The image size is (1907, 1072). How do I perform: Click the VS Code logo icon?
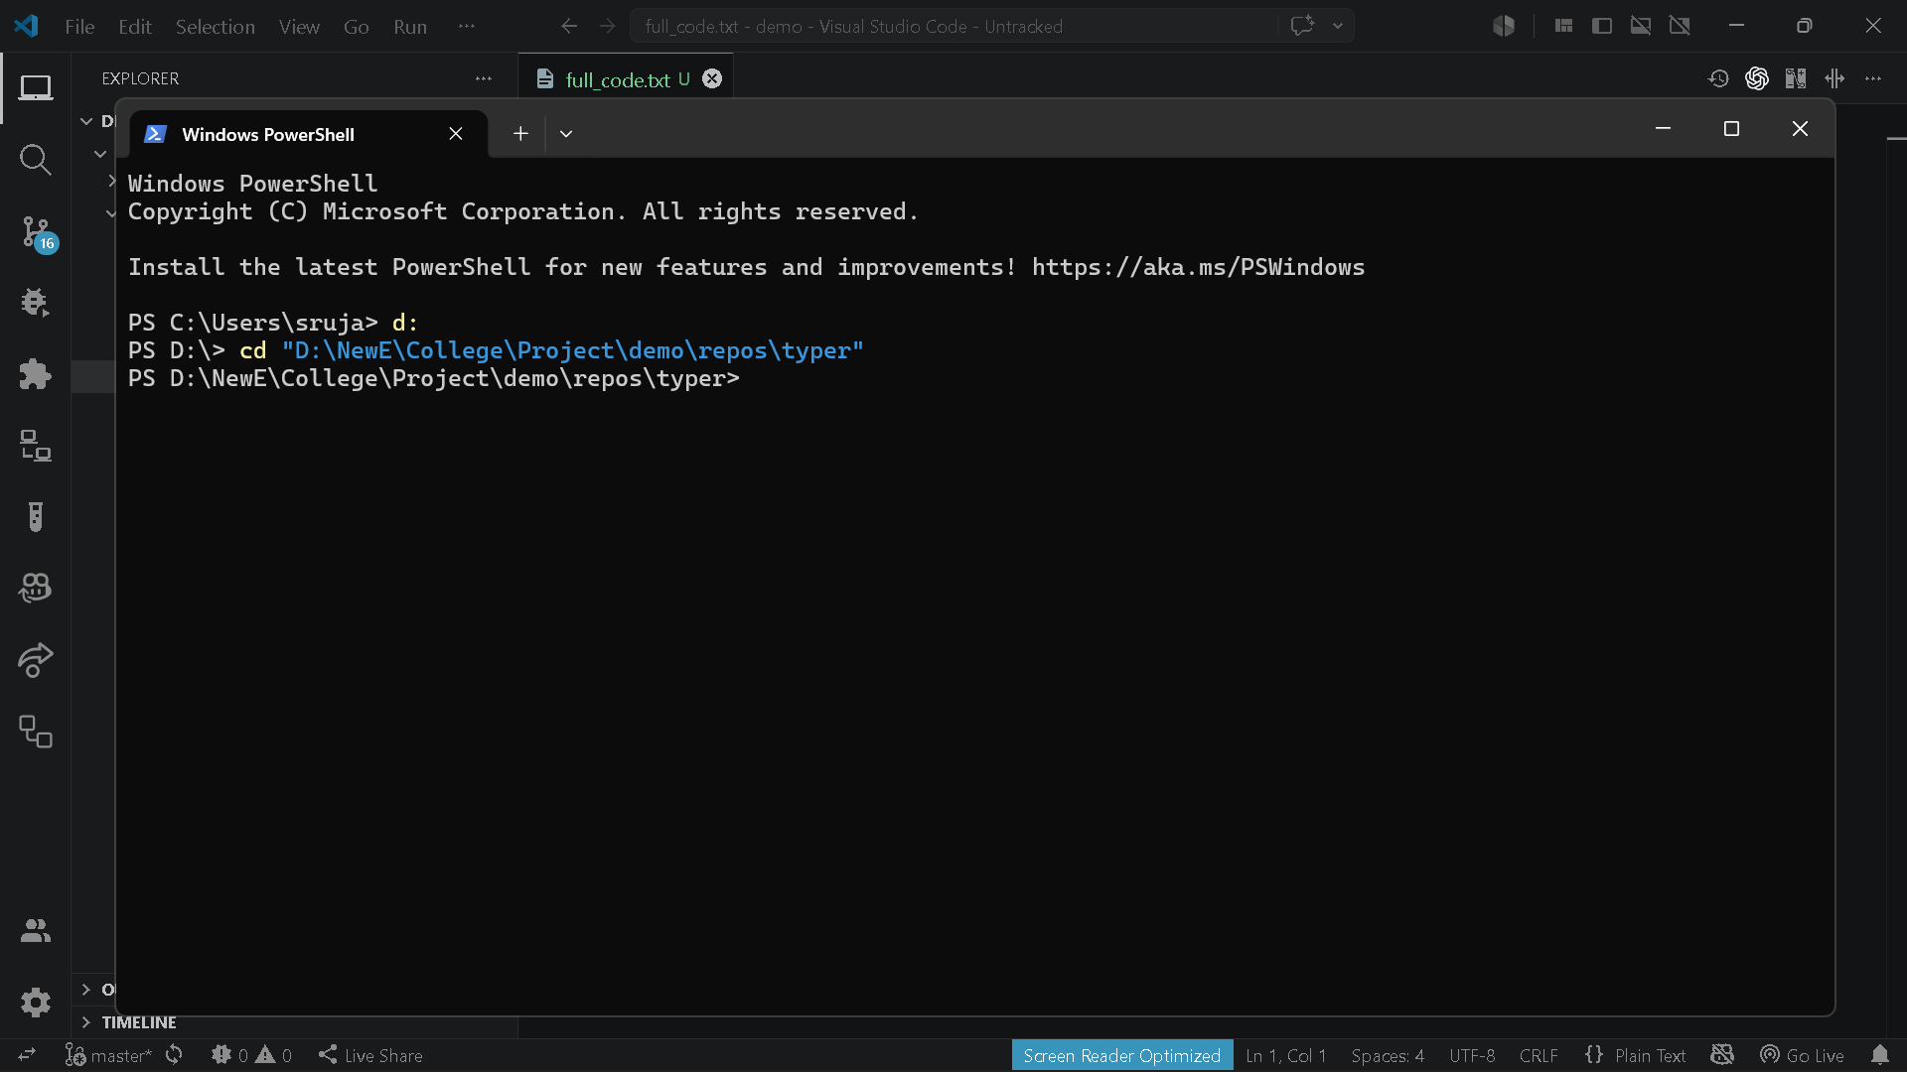tap(27, 26)
